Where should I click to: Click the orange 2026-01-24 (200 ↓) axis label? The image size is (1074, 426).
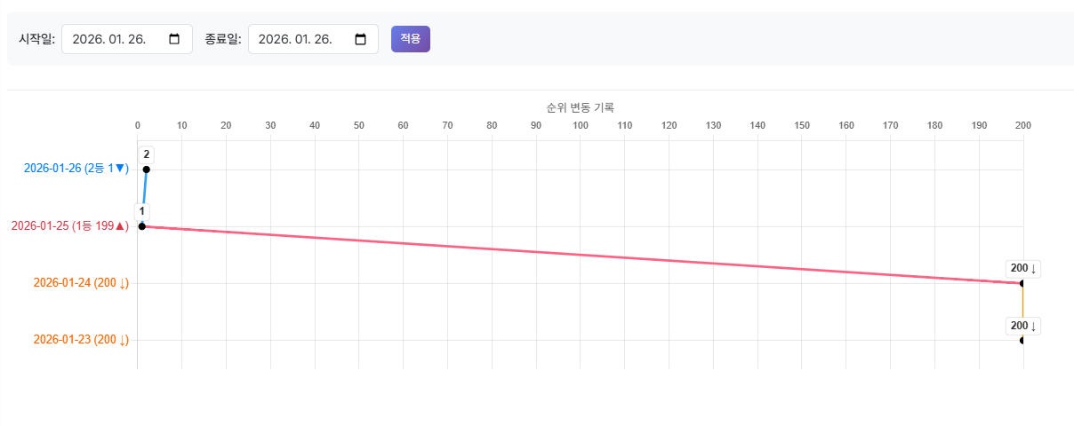[x=81, y=283]
